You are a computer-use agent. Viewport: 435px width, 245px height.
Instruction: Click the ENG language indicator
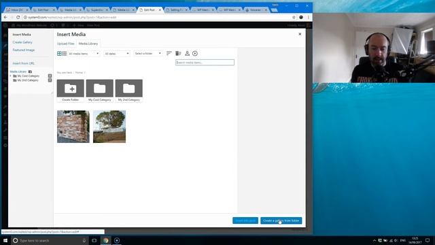point(403,240)
